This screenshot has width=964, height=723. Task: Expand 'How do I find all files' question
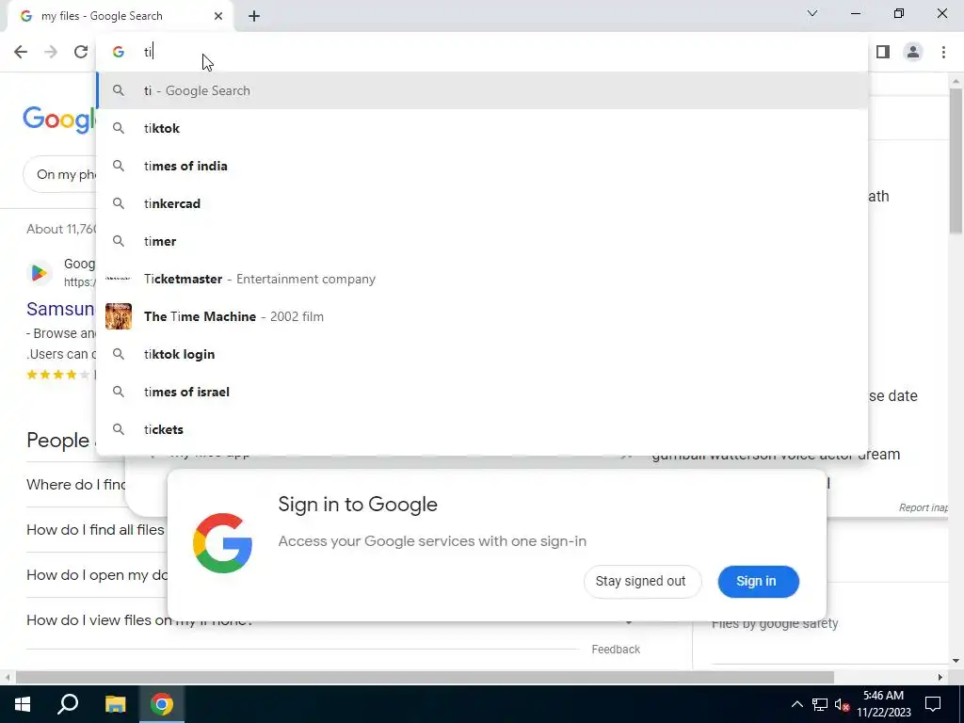(95, 529)
